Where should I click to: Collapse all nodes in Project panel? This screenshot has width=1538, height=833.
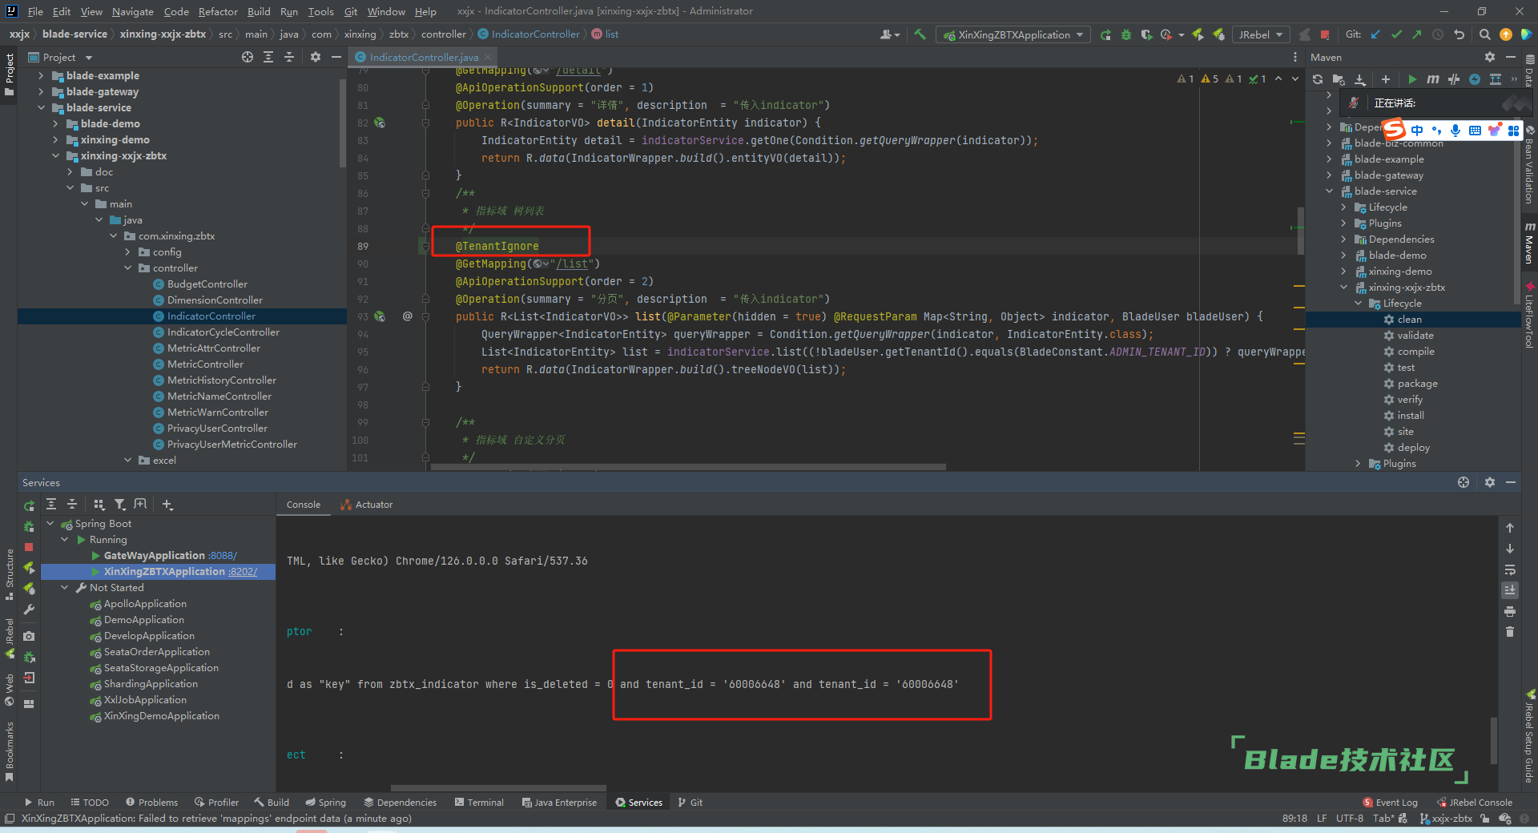click(x=289, y=57)
